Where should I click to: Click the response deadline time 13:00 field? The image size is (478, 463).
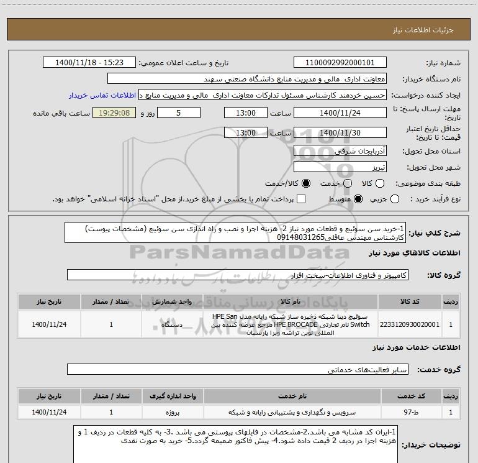[x=246, y=112]
